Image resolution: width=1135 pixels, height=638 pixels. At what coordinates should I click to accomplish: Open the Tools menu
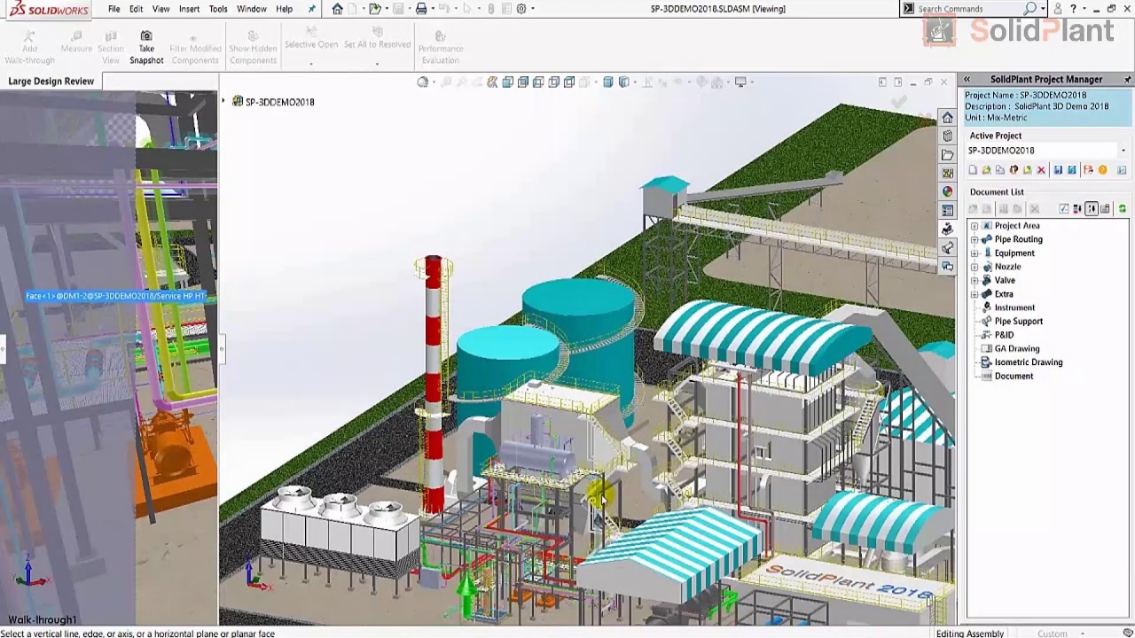tap(217, 9)
